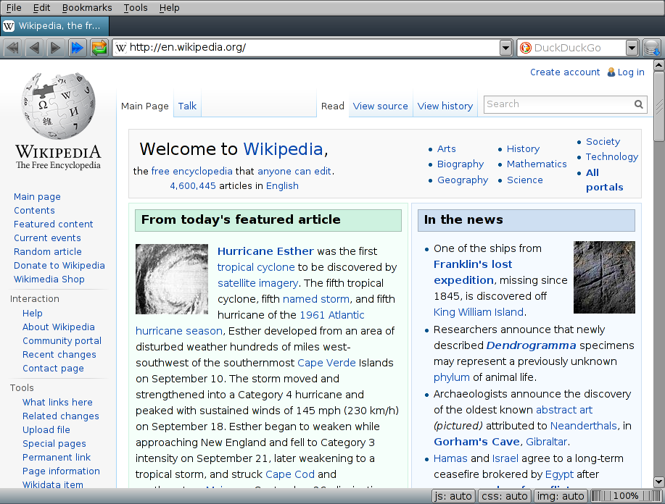Toggle the 'js: auto' status bar setting
The height and width of the screenshot is (504, 665).
pos(453,495)
